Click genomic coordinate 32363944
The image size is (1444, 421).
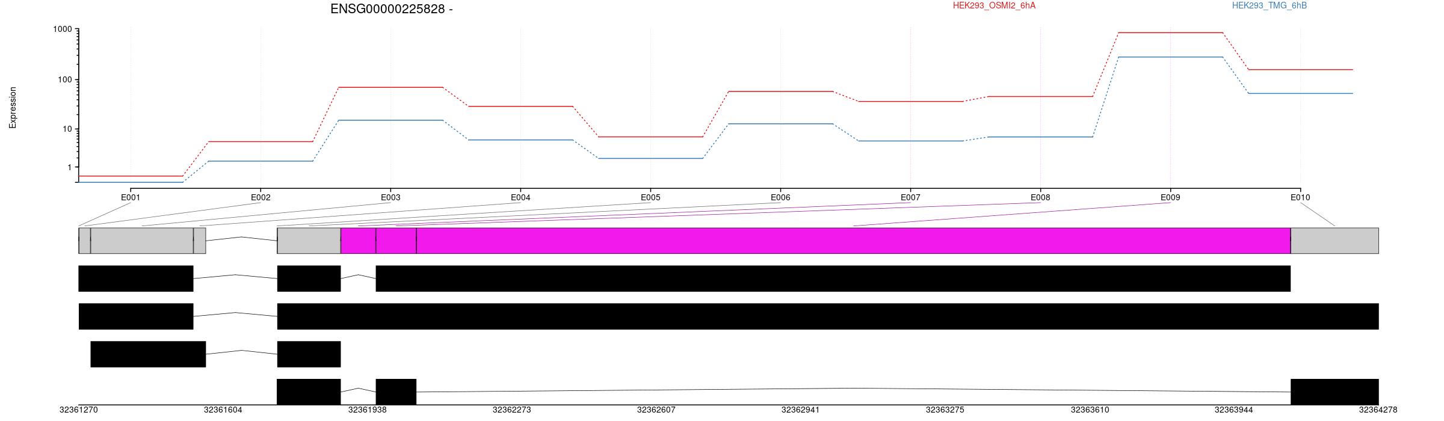tap(1234, 410)
